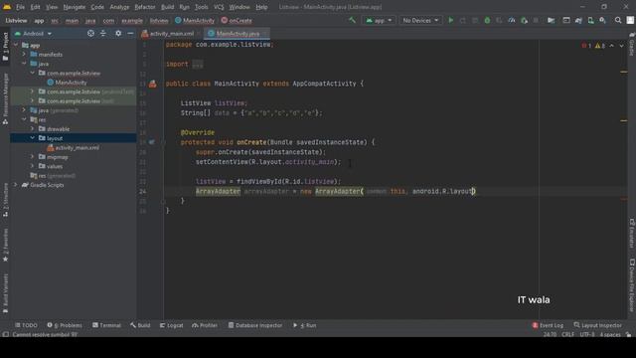Viewport: 636px width, 358px height.
Task: Collapse the app module tree node
Action: pyautogui.click(x=16, y=45)
